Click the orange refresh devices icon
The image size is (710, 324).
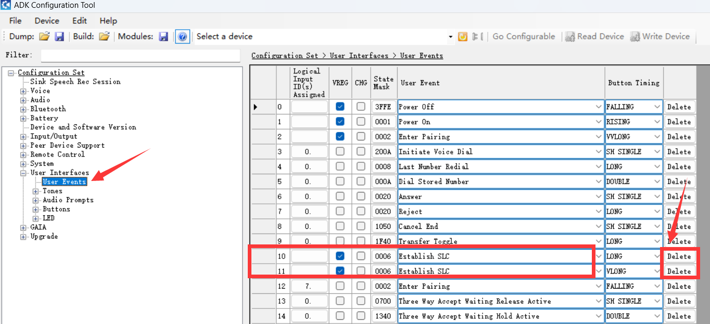(x=462, y=36)
